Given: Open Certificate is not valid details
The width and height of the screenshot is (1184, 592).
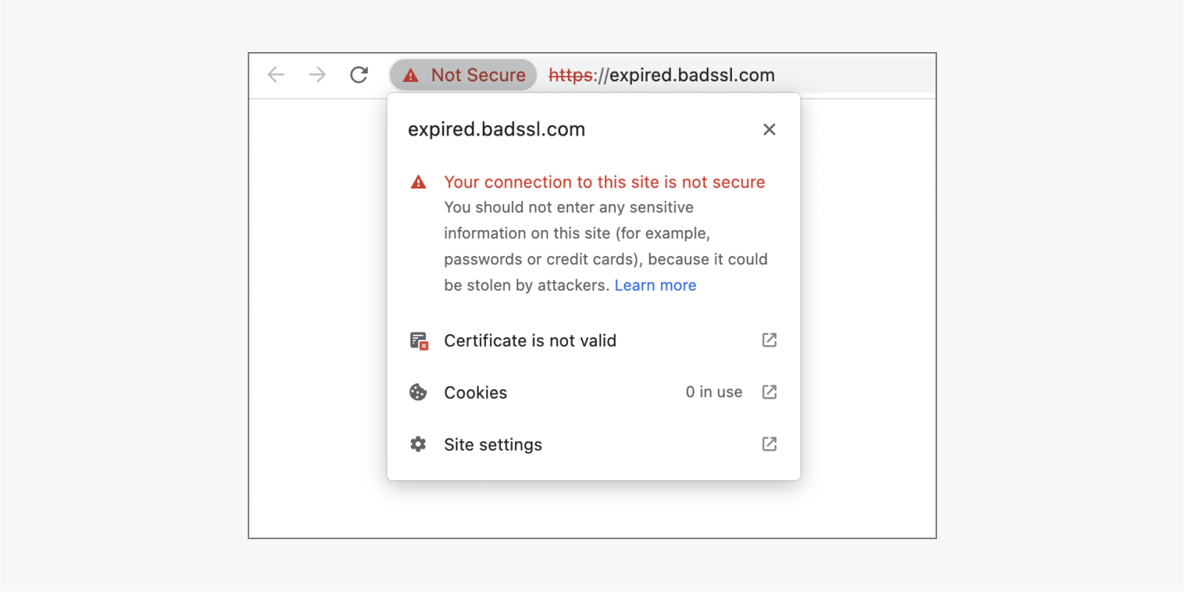Looking at the screenshot, I should click(x=593, y=341).
